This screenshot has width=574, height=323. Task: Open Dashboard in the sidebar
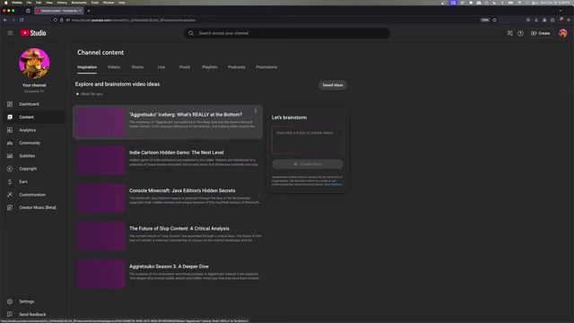click(33, 104)
